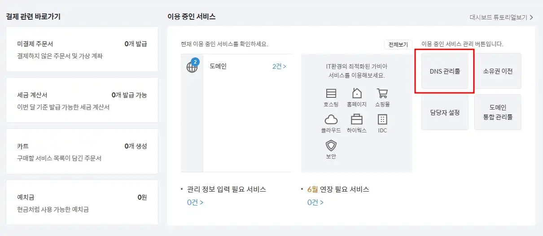Click the 호스팅 hosting icon
543x236 pixels.
click(x=331, y=93)
